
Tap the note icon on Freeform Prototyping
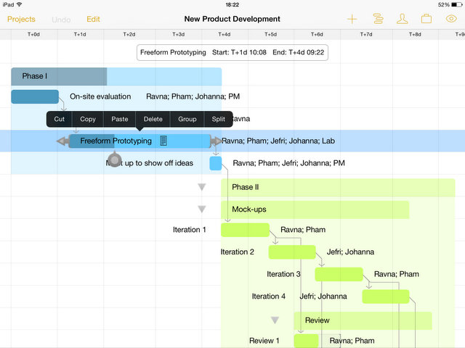(x=163, y=141)
